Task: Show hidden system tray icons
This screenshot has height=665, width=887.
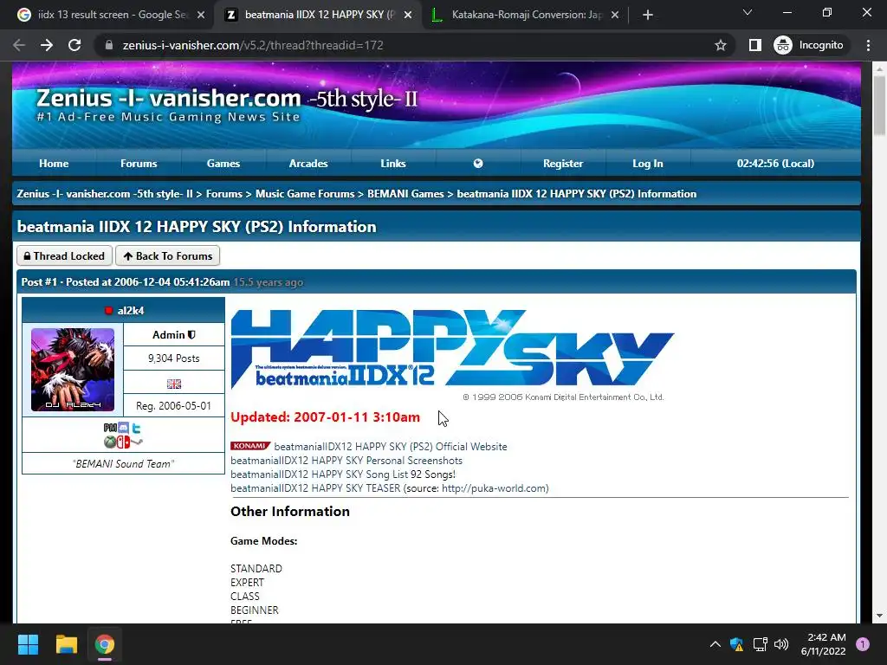Action: pyautogui.click(x=715, y=644)
